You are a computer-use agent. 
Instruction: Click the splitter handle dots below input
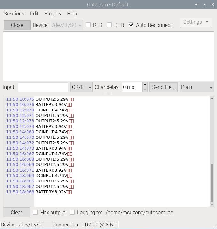point(108,94)
